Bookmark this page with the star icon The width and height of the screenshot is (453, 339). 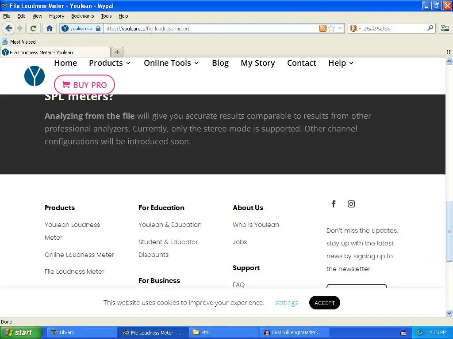click(x=331, y=28)
